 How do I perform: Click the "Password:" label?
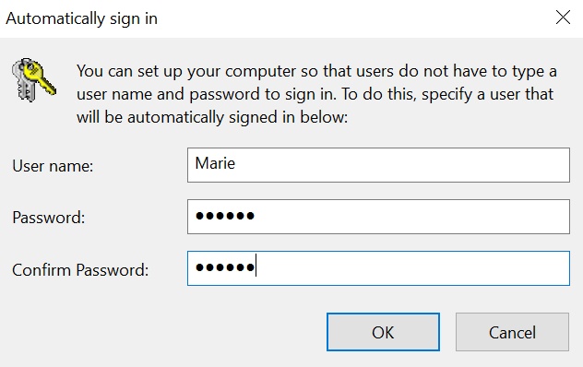point(48,218)
